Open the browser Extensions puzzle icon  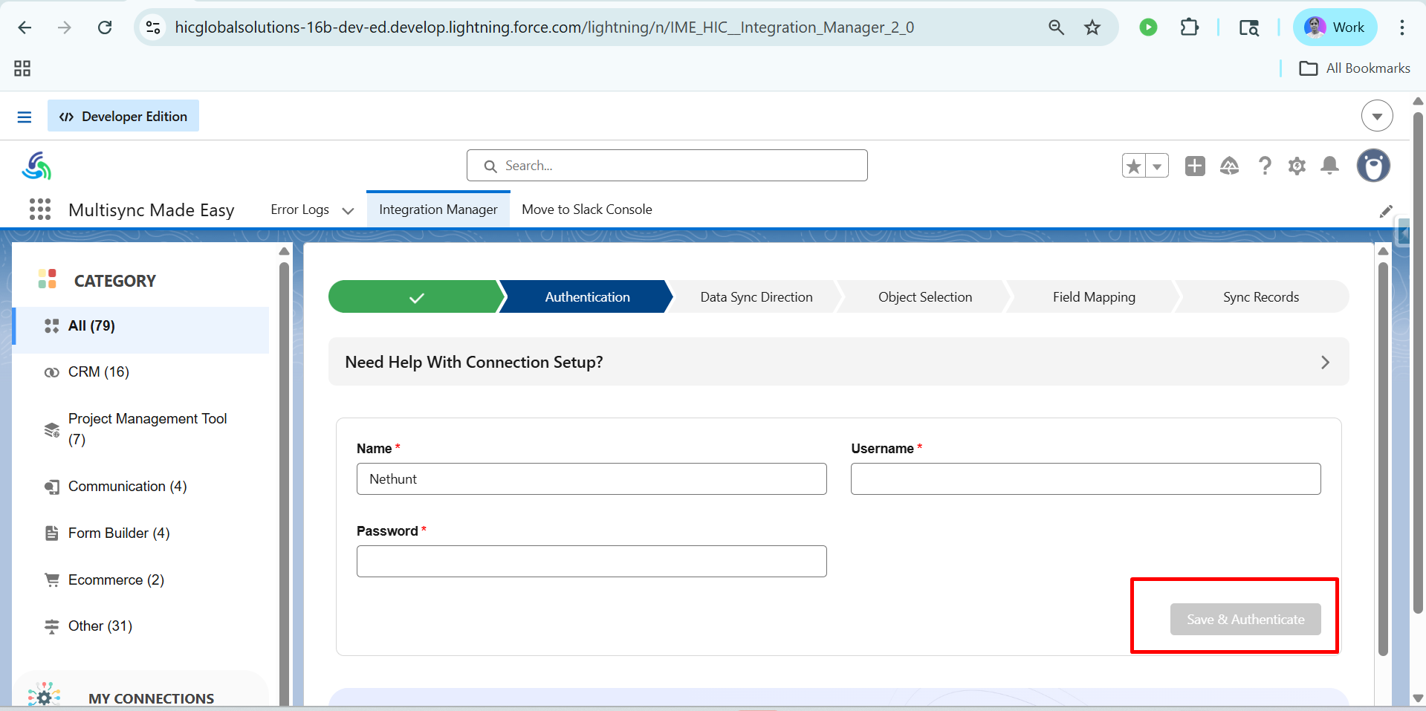click(1190, 27)
